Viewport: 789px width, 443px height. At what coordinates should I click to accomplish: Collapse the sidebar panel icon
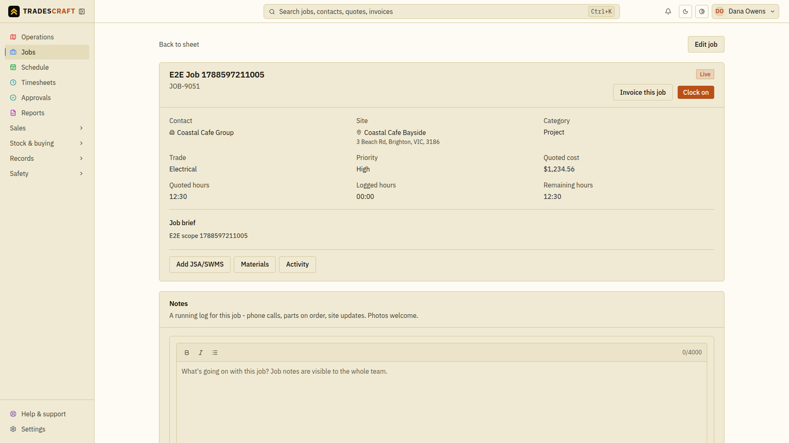point(82,11)
